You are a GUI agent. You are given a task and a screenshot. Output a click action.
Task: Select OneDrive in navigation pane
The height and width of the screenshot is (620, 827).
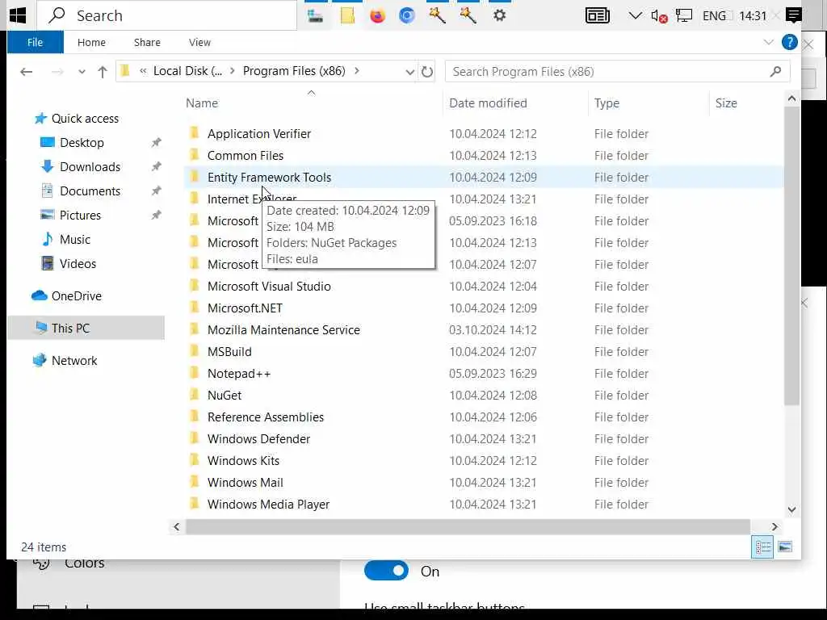click(77, 295)
